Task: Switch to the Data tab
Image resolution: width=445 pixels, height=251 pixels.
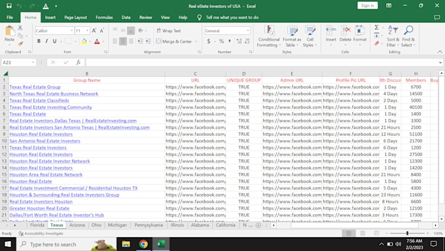Action: click(126, 17)
